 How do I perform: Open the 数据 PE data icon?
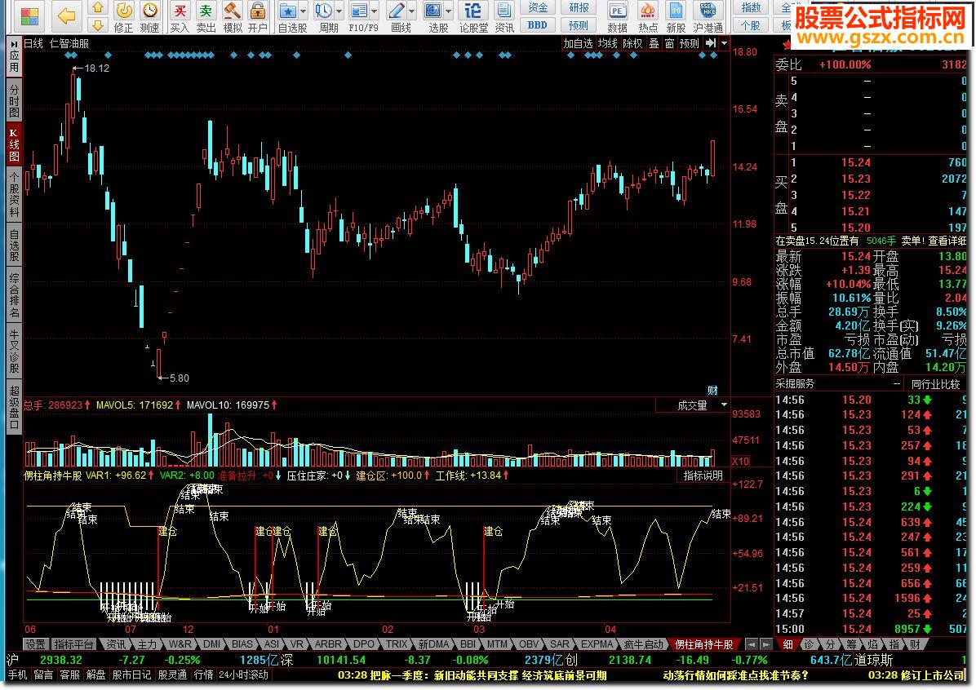(617, 17)
